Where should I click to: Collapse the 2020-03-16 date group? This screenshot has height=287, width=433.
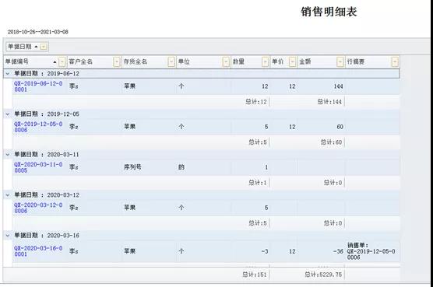[8, 236]
